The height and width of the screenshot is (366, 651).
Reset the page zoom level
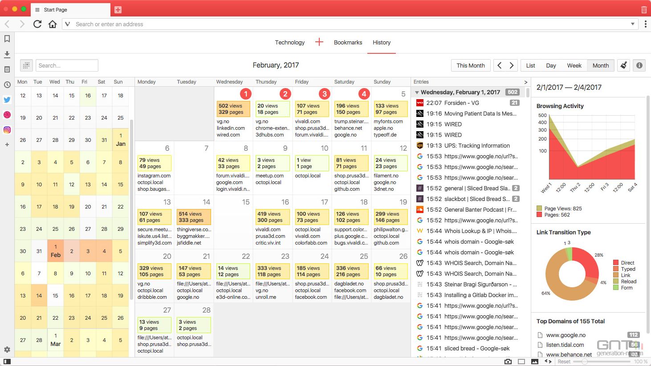(x=564, y=362)
